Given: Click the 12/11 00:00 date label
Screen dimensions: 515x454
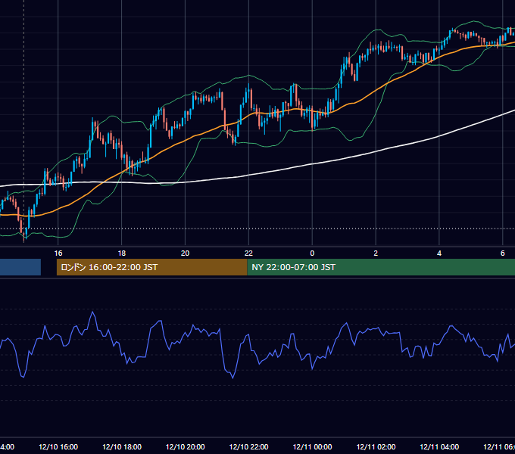Looking at the screenshot, I should [312, 446].
